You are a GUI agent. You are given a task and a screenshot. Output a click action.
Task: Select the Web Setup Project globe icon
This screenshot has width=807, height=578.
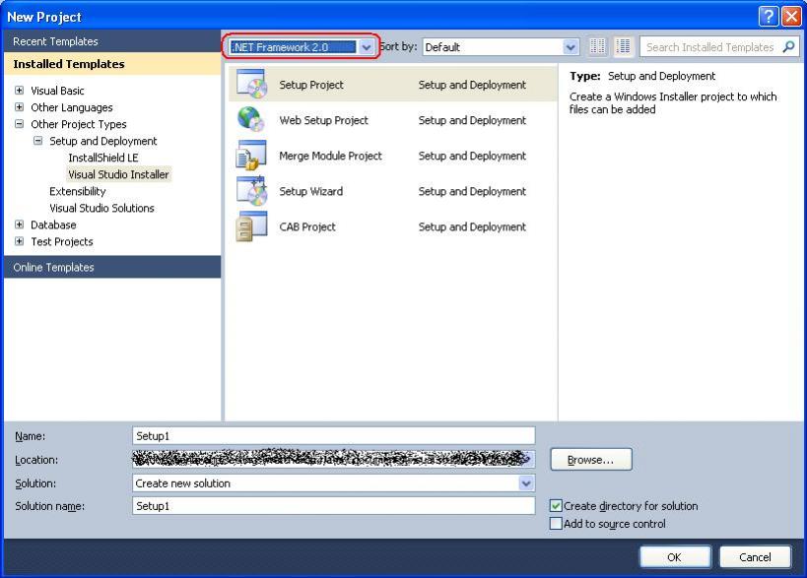[x=251, y=119]
